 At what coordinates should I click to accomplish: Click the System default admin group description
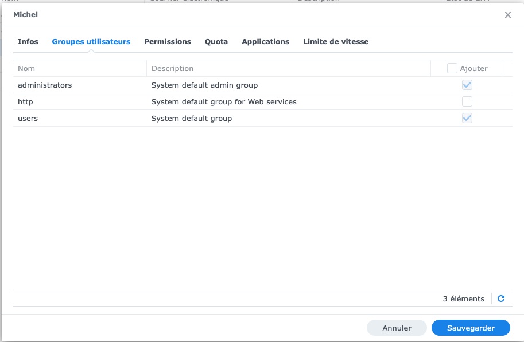204,85
